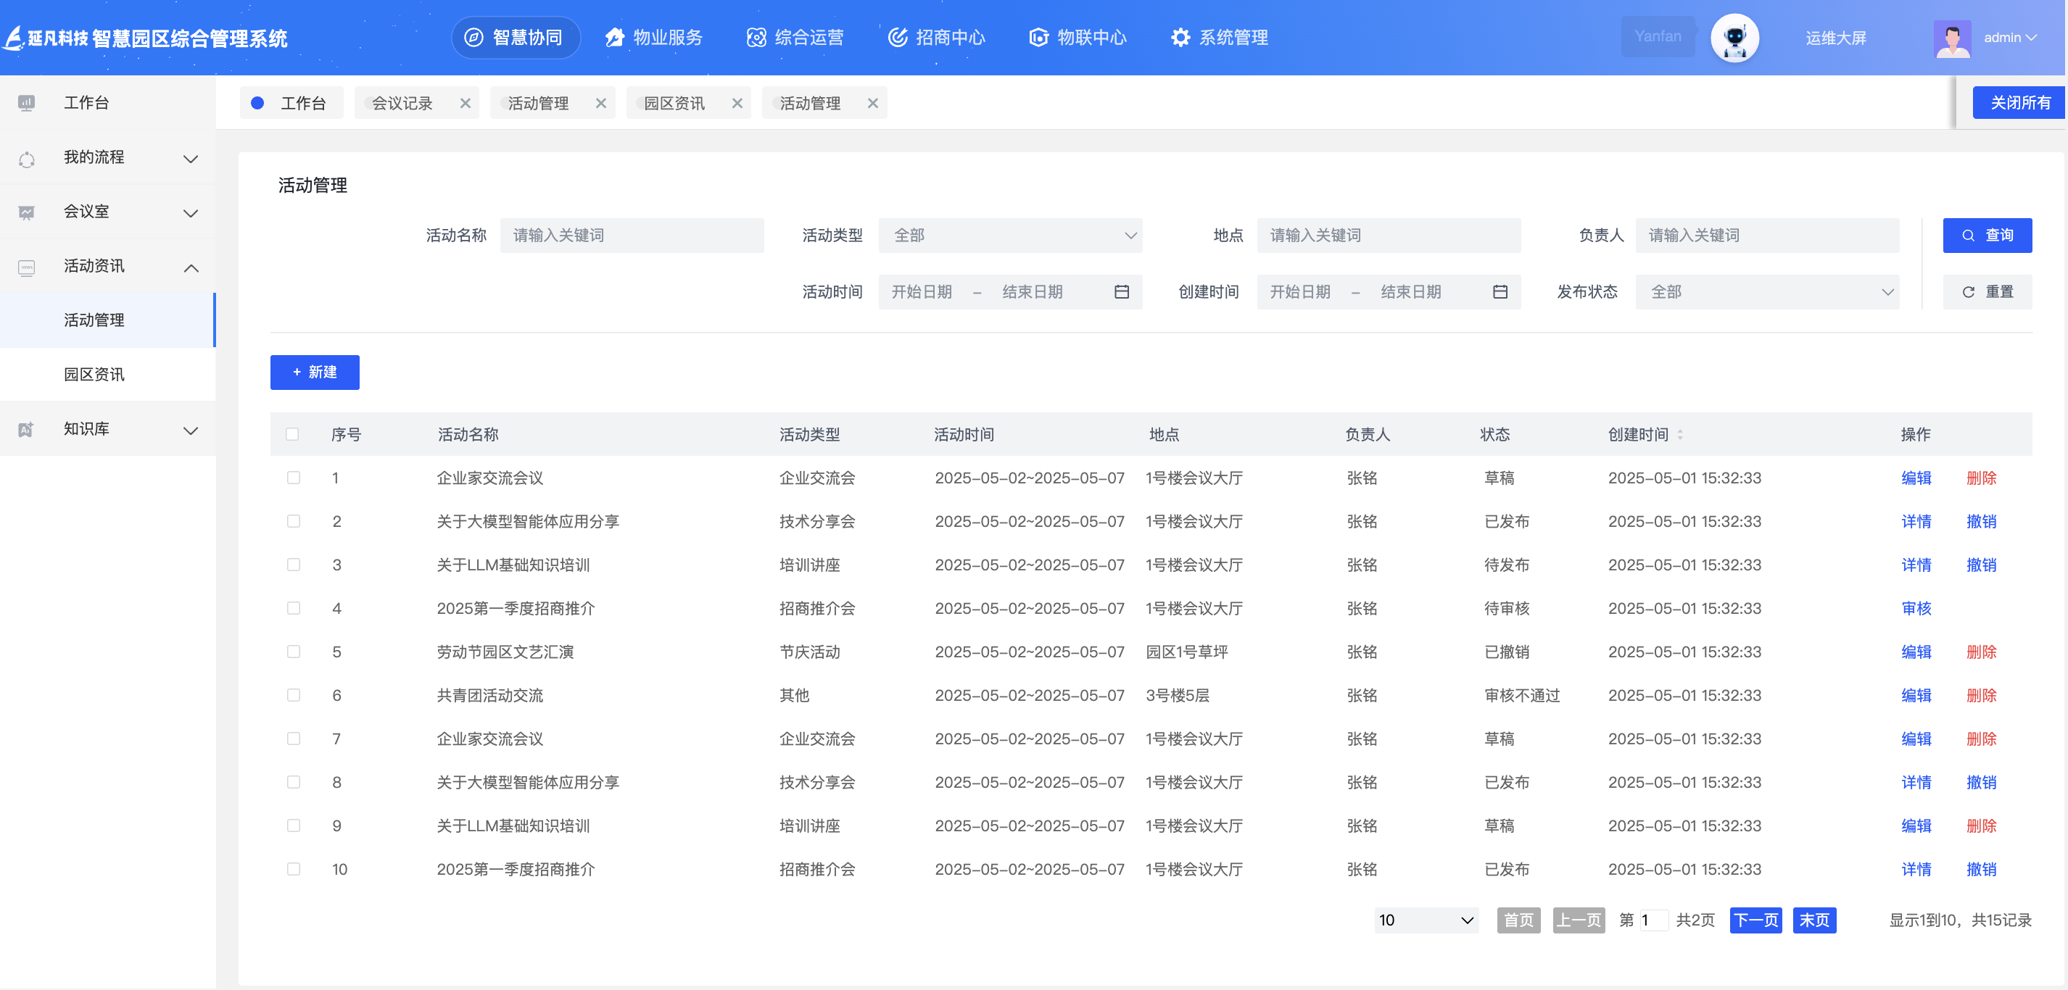2068x990 pixels.
Task: Toggle the select-all header checkbox
Action: coord(292,435)
